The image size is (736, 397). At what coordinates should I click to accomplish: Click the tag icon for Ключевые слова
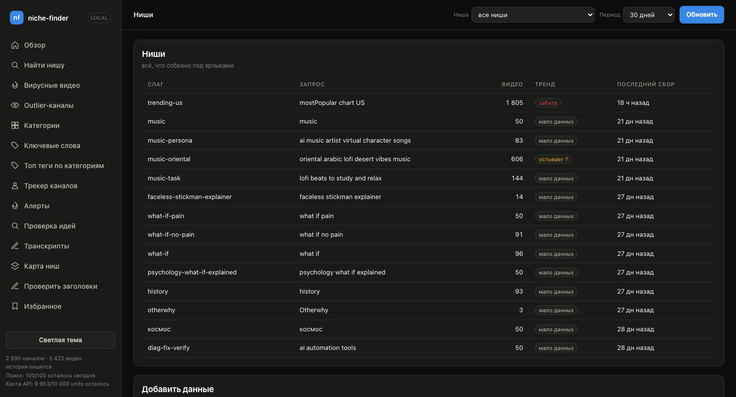tap(15, 146)
